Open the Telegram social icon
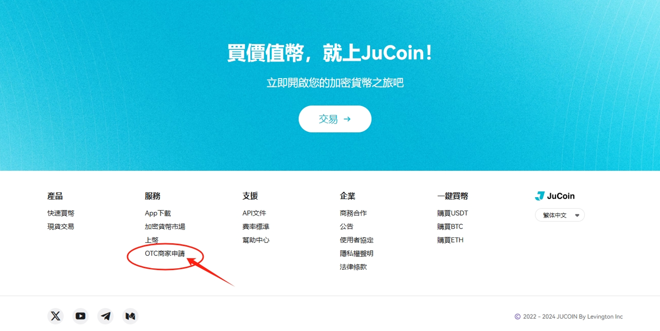The height and width of the screenshot is (331, 660). point(105,316)
